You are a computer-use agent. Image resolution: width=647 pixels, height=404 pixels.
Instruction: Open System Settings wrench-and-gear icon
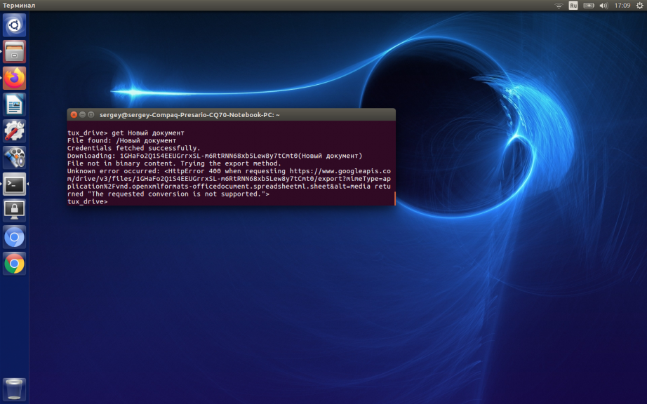tap(14, 130)
